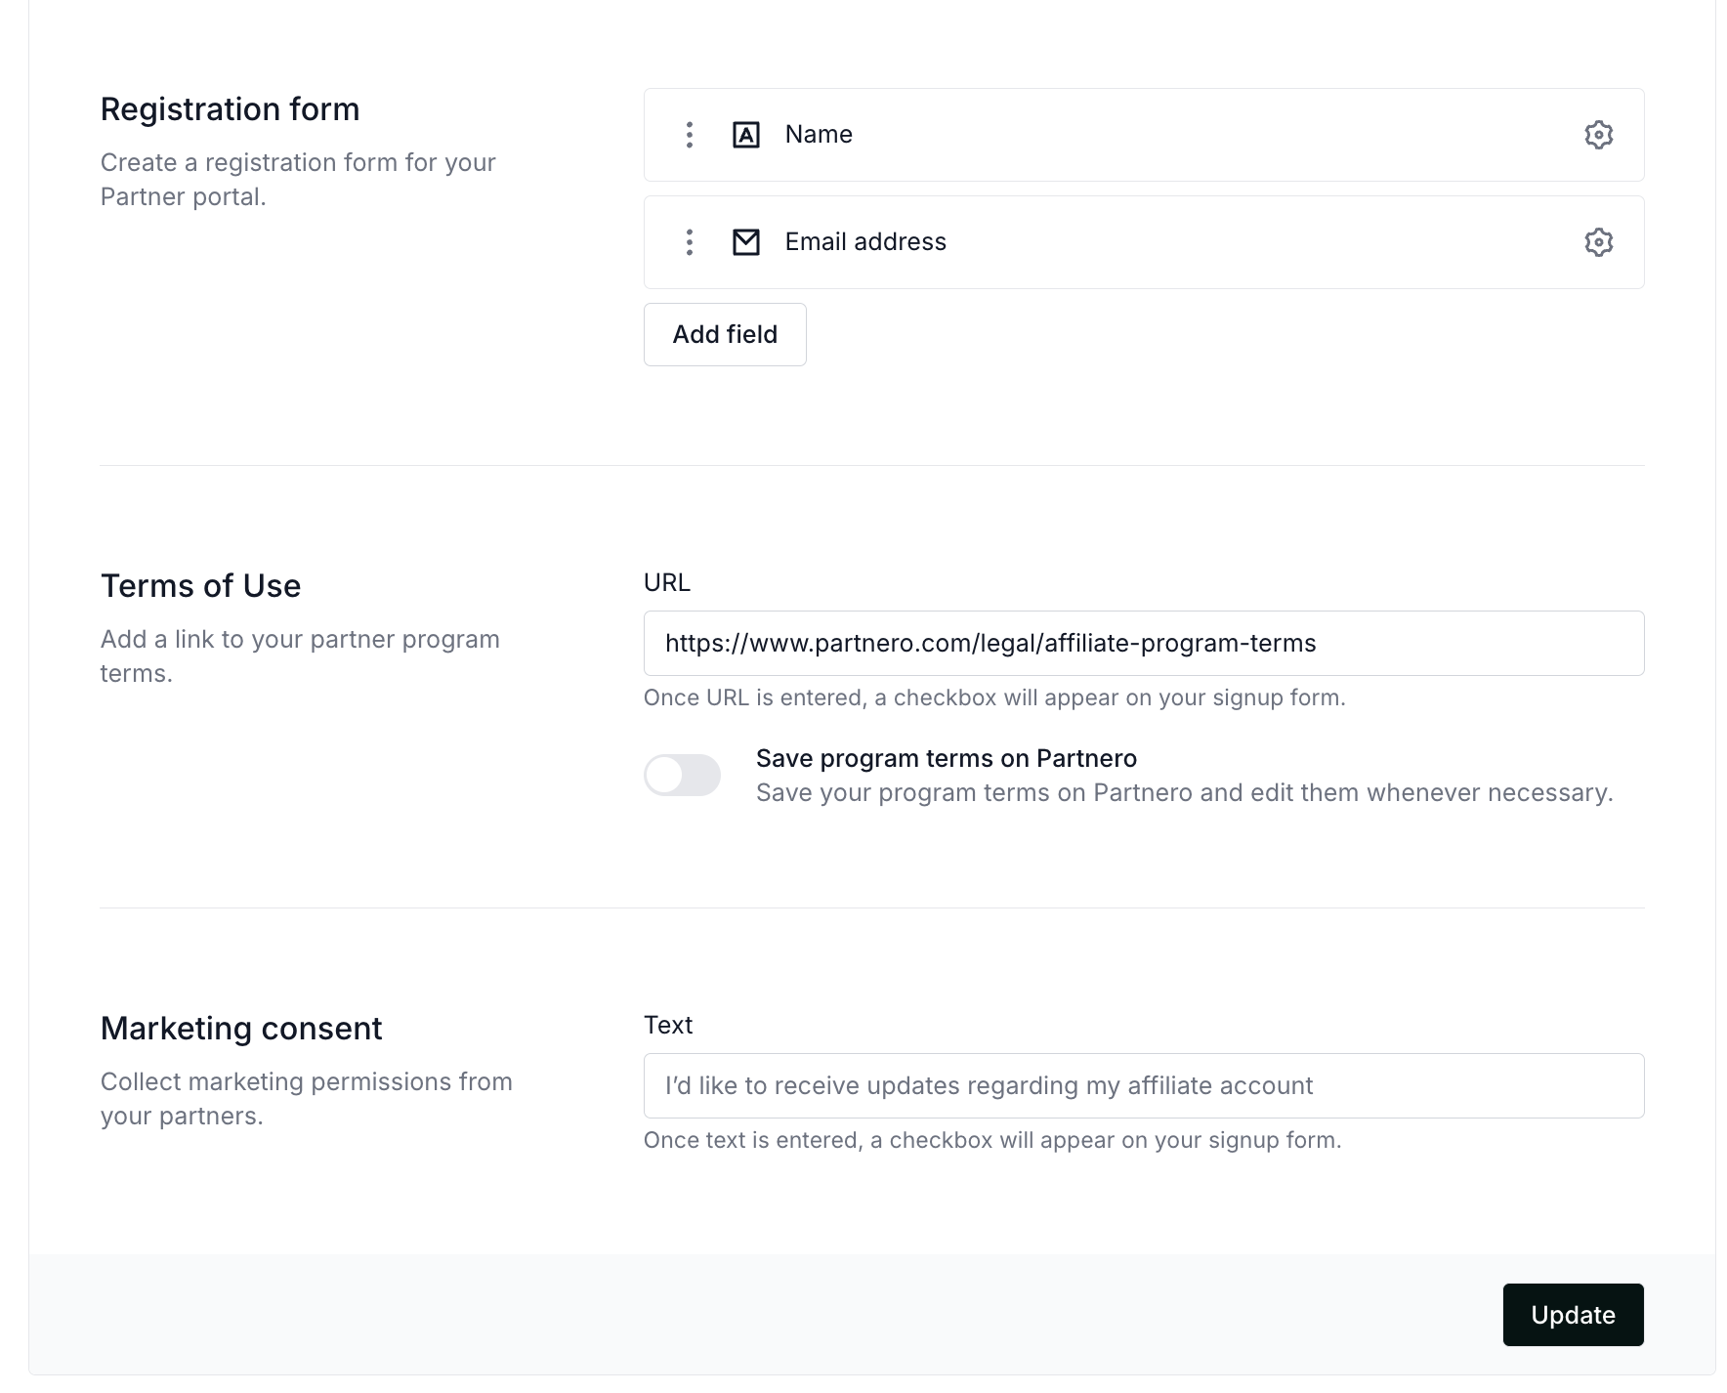Click the text-type icon beside Name
The height and width of the screenshot is (1393, 1727).
[746, 135]
